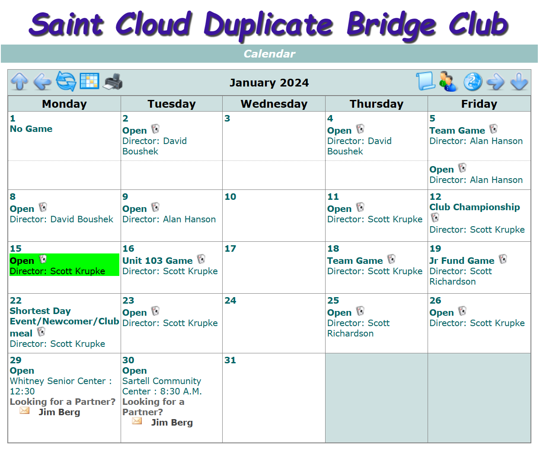Click 'Director: Alan Hanson' on January 9
The width and height of the screenshot is (540, 455).
click(169, 219)
